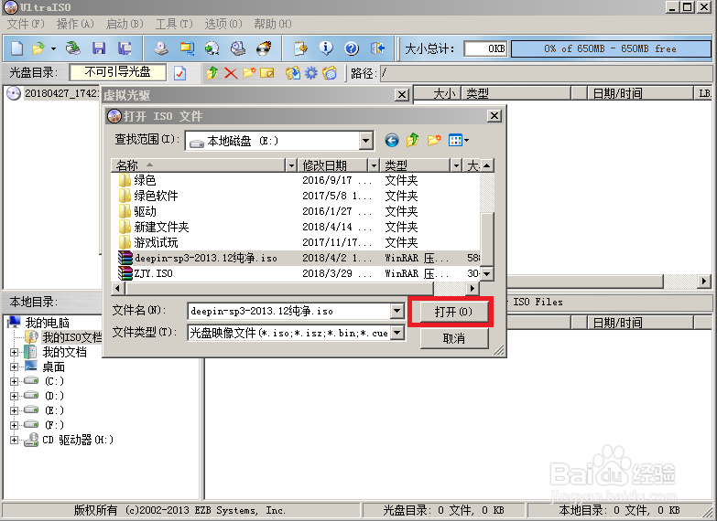Click the checkmark page icon beside 不可引导光盘

click(x=180, y=73)
